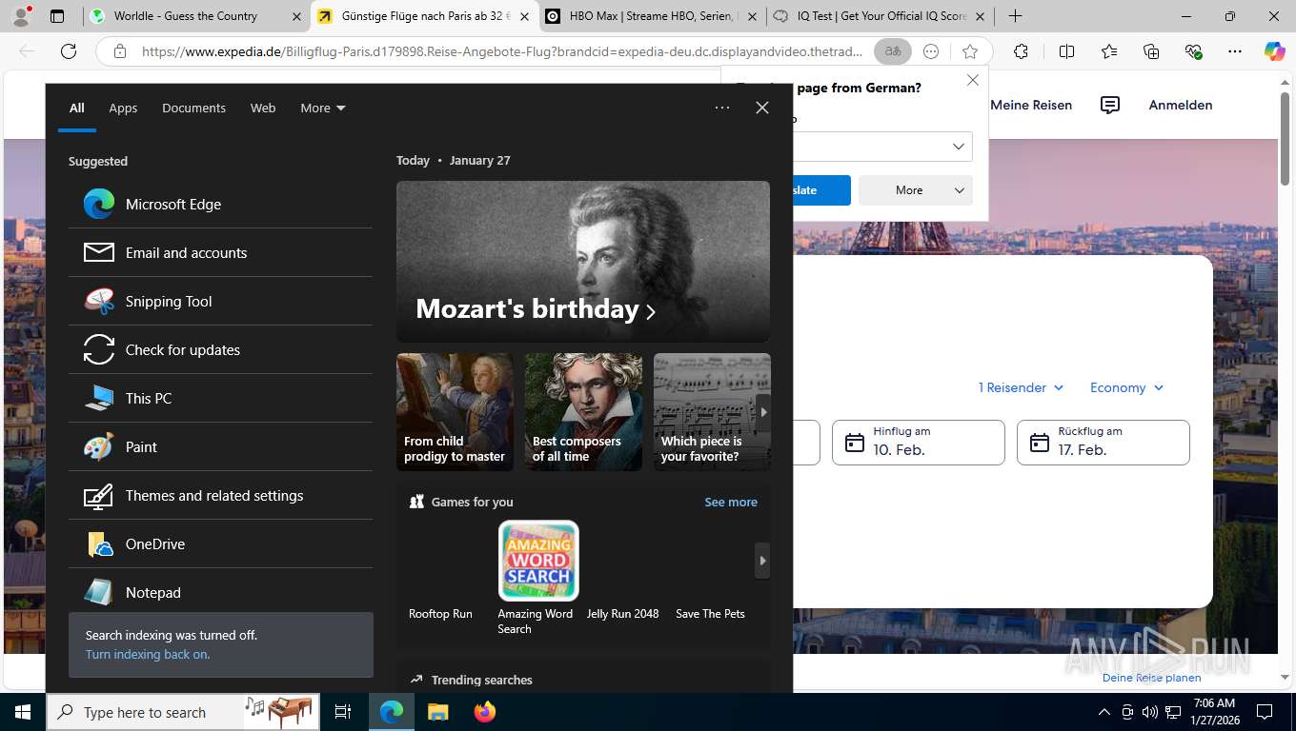The image size is (1296, 731).
Task: Toggle Edge split screen
Action: coord(1067,51)
